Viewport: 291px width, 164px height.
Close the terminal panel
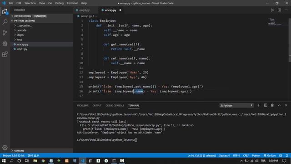click(x=286, y=105)
